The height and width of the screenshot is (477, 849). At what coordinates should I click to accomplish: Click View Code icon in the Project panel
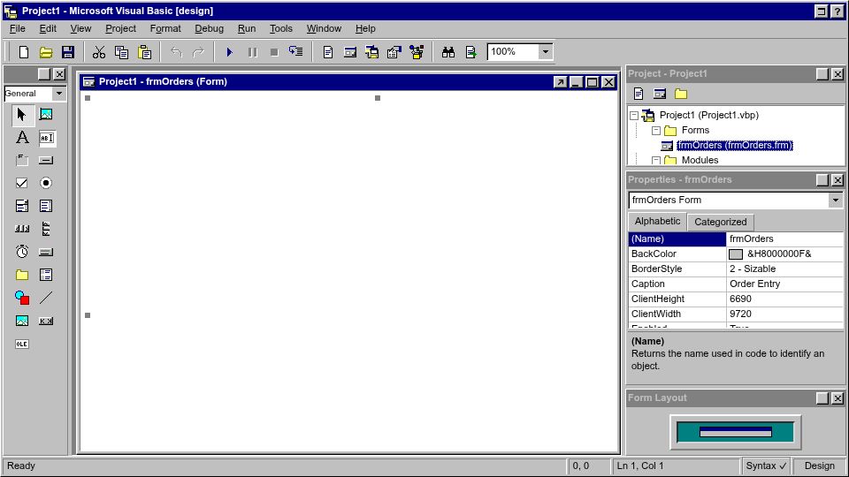tap(639, 94)
